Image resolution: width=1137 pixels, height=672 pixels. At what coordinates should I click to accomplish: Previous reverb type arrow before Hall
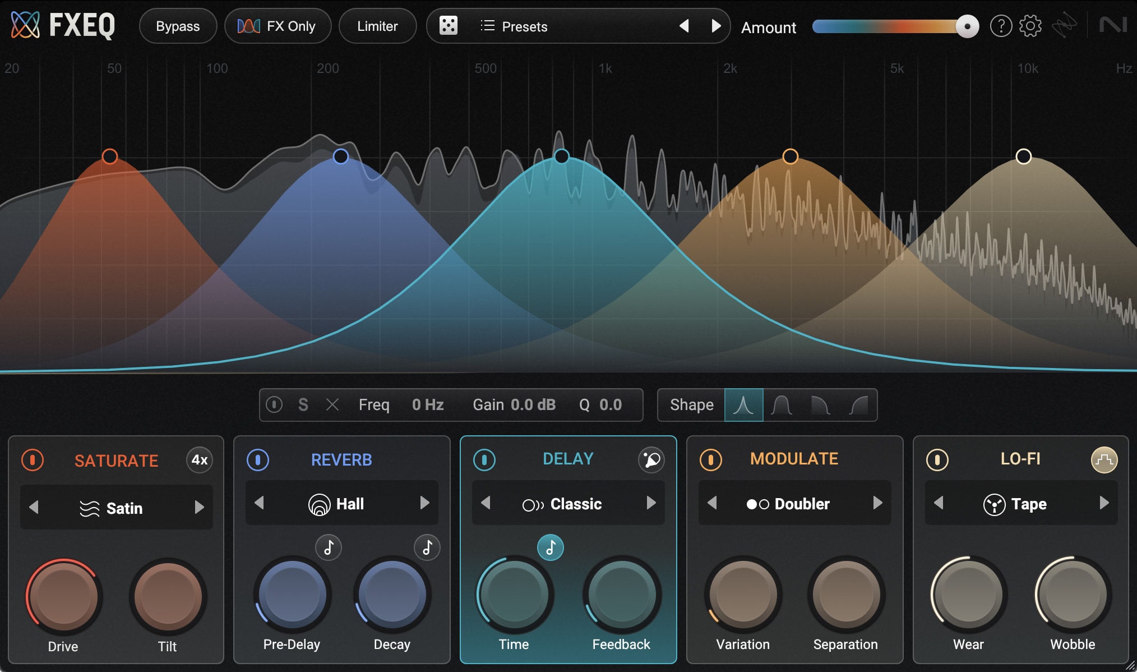pyautogui.click(x=259, y=503)
